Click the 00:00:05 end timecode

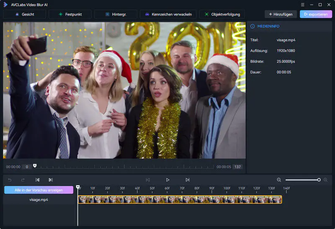(224, 167)
